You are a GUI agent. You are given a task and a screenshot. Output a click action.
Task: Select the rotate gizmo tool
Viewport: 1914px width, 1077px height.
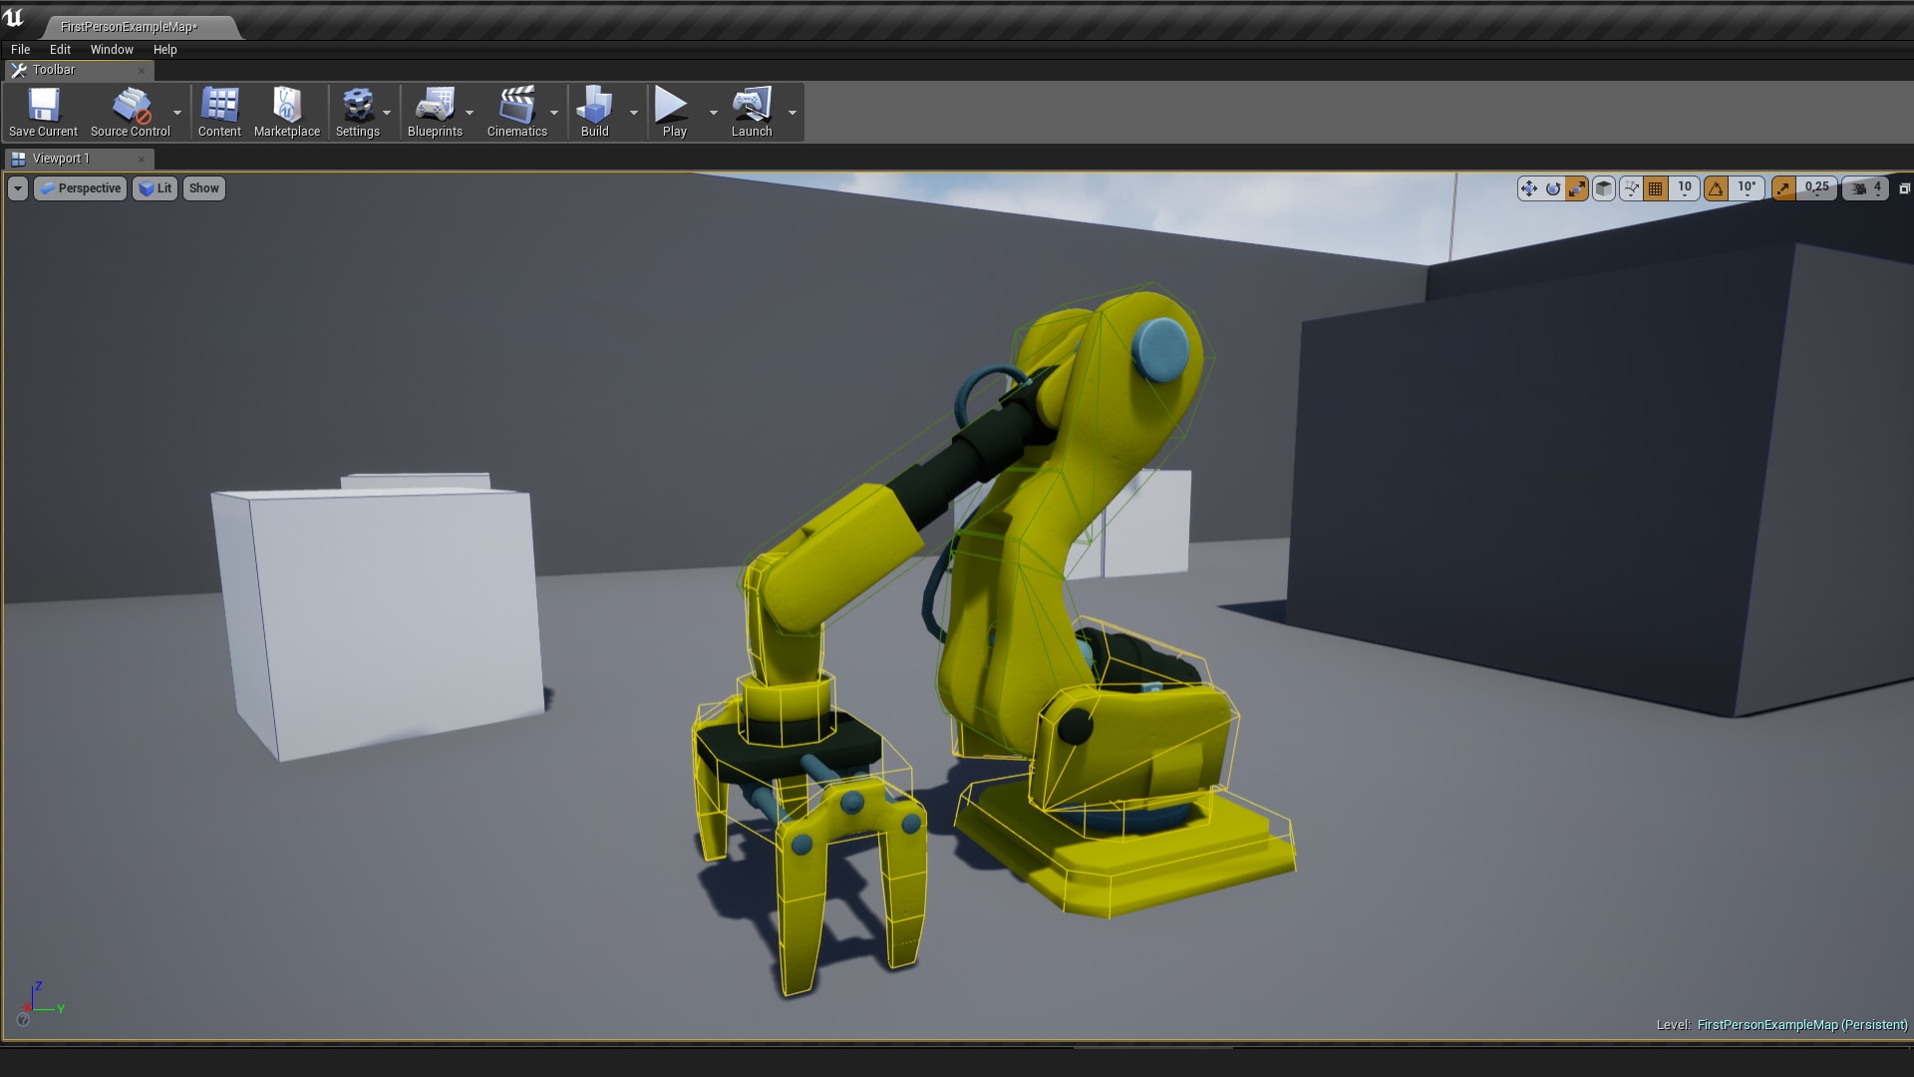(1552, 188)
